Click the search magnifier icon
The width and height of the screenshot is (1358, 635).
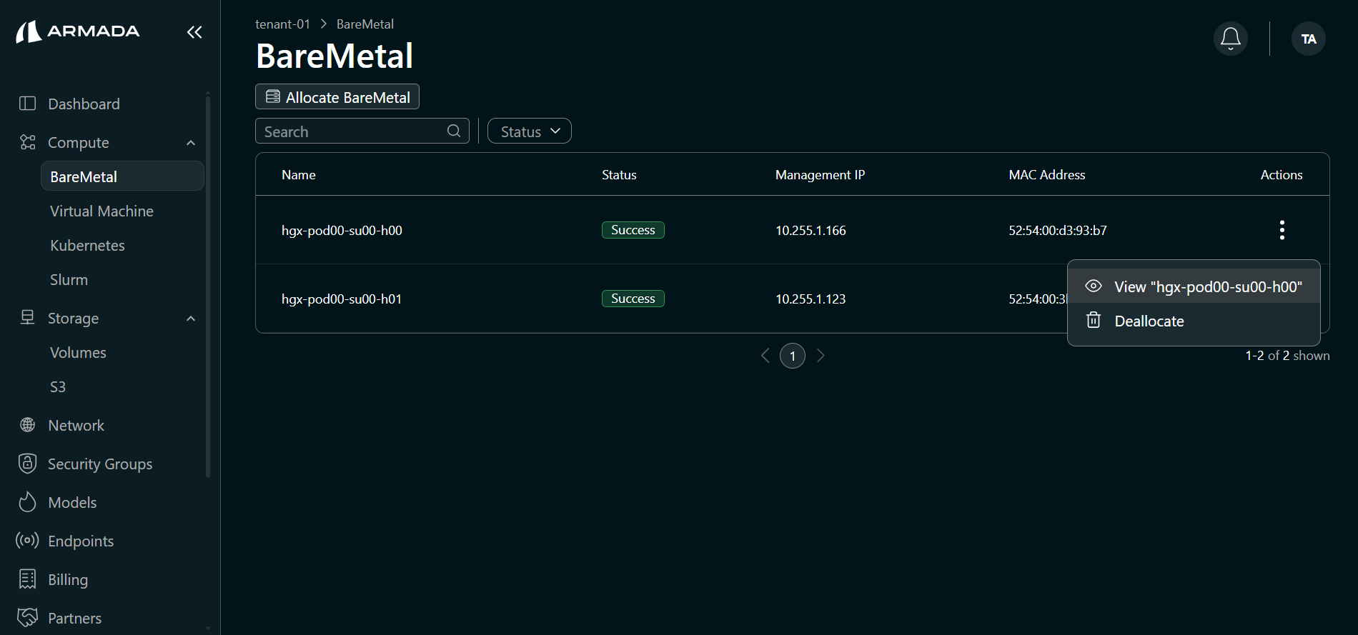point(454,131)
